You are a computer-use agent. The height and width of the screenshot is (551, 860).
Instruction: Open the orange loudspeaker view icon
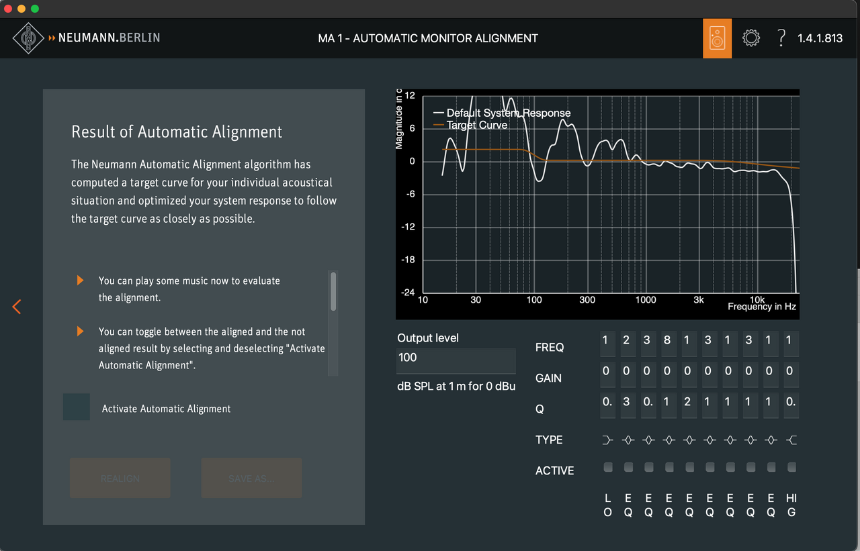coord(717,38)
